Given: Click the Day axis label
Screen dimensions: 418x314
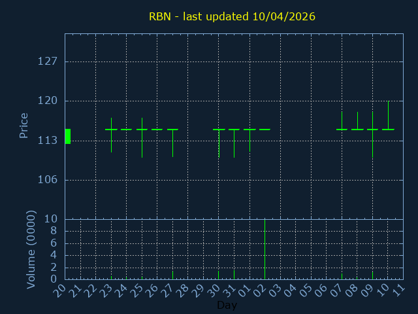Looking at the screenshot, I should click(227, 305).
